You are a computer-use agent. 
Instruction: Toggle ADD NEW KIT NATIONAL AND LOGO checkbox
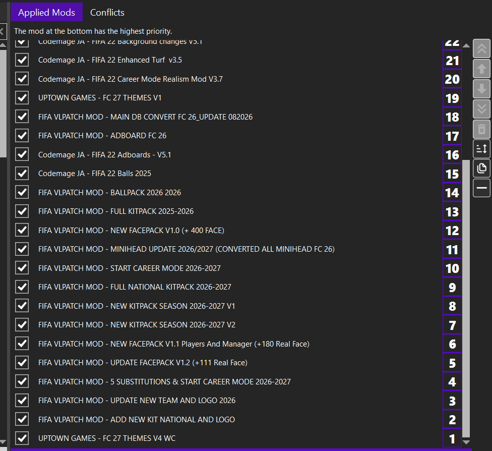click(x=22, y=419)
